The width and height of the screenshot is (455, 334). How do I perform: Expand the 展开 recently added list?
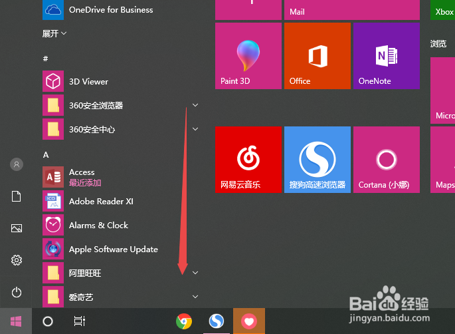(54, 34)
